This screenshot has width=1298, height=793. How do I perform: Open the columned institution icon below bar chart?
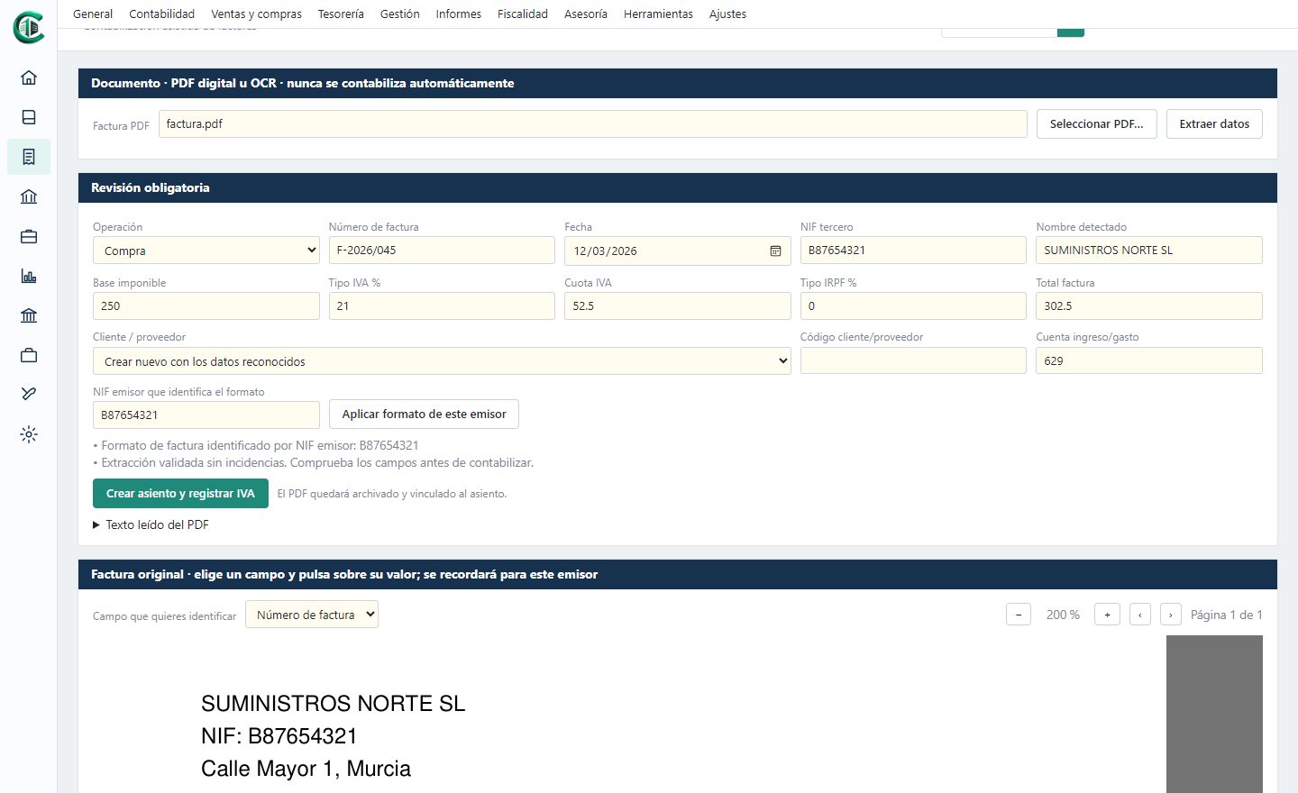coord(29,315)
